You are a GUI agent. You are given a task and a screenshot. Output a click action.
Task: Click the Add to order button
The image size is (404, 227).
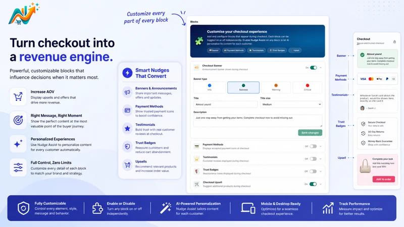pos(383,179)
